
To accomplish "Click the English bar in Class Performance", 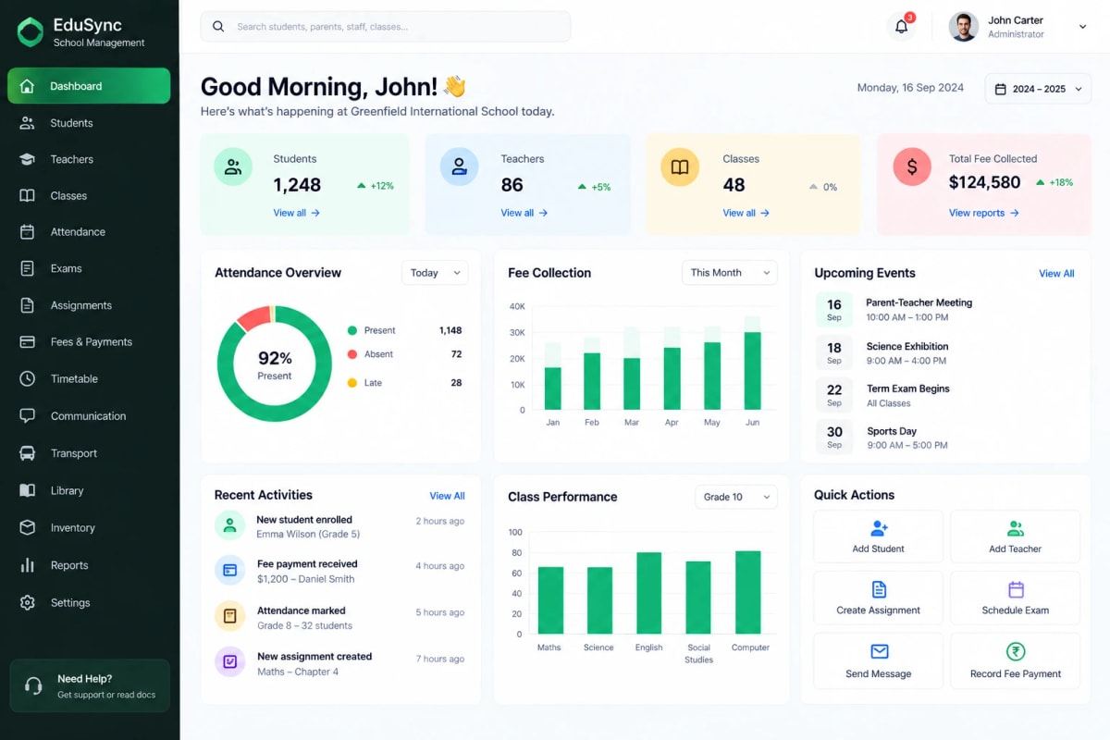I will (x=649, y=593).
